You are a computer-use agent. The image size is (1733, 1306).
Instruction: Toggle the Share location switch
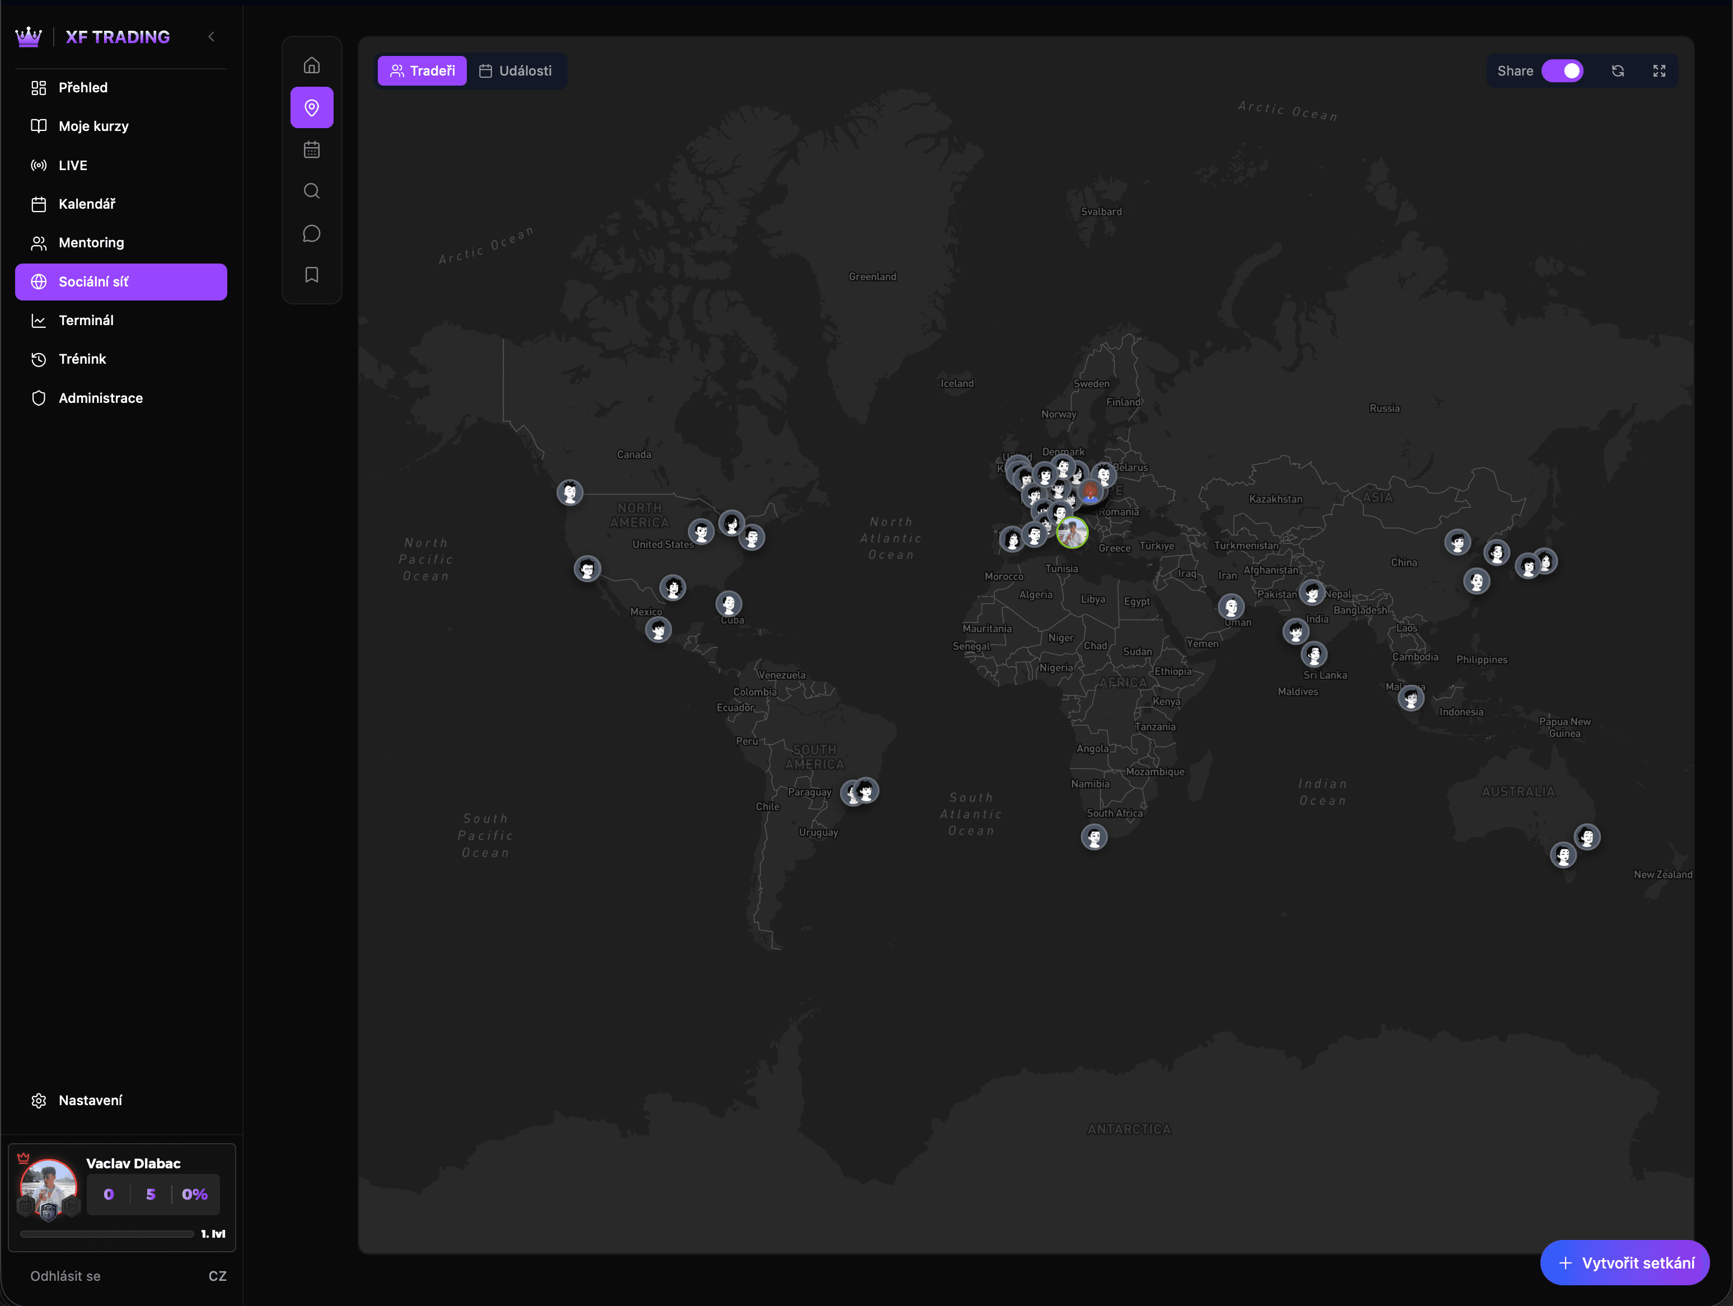1562,71
